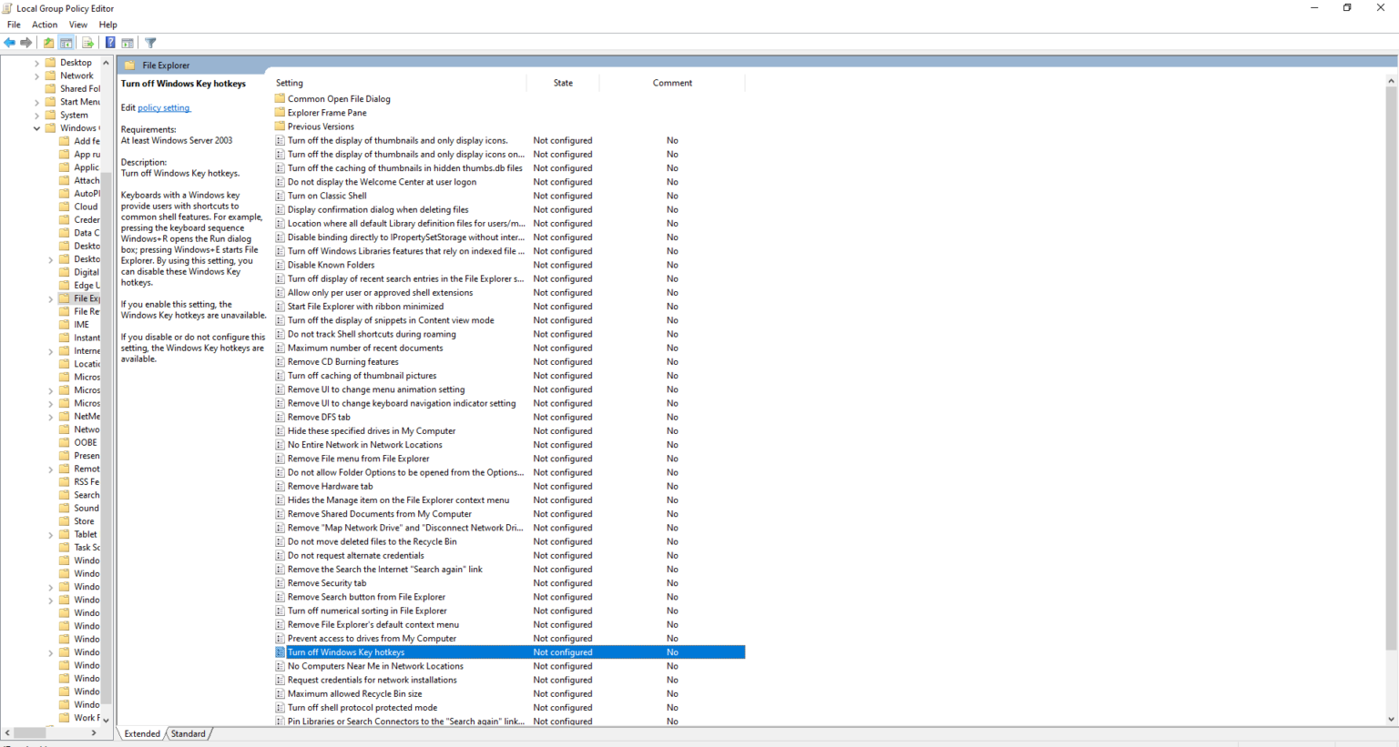This screenshot has height=747, width=1399.
Task: Open the Common Open File Dialog folder
Action: (x=339, y=98)
